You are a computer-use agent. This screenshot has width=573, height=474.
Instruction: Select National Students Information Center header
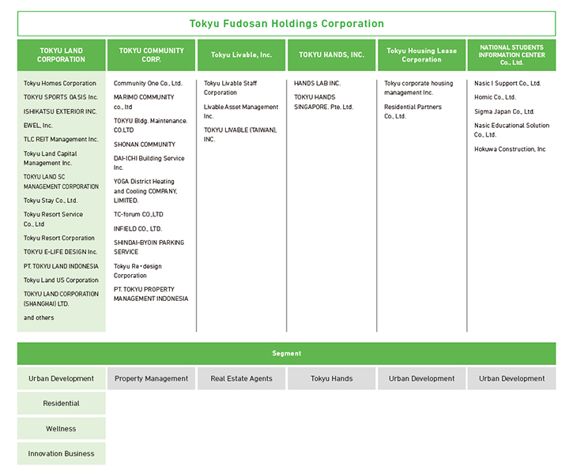511,55
